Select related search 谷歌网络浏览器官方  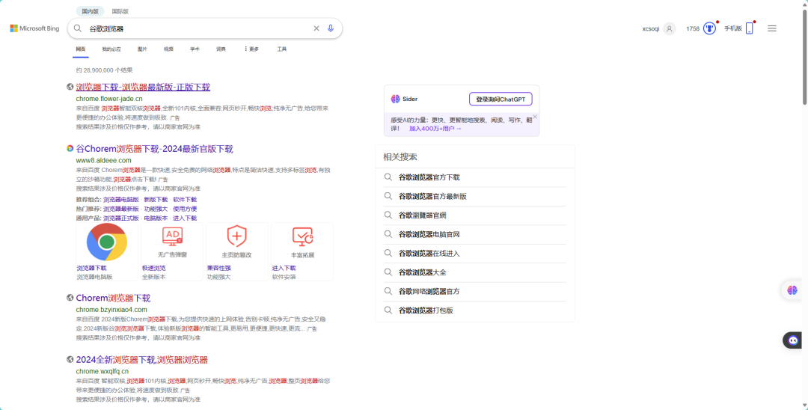pos(429,291)
